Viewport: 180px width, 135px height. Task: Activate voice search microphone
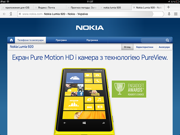(169, 14)
